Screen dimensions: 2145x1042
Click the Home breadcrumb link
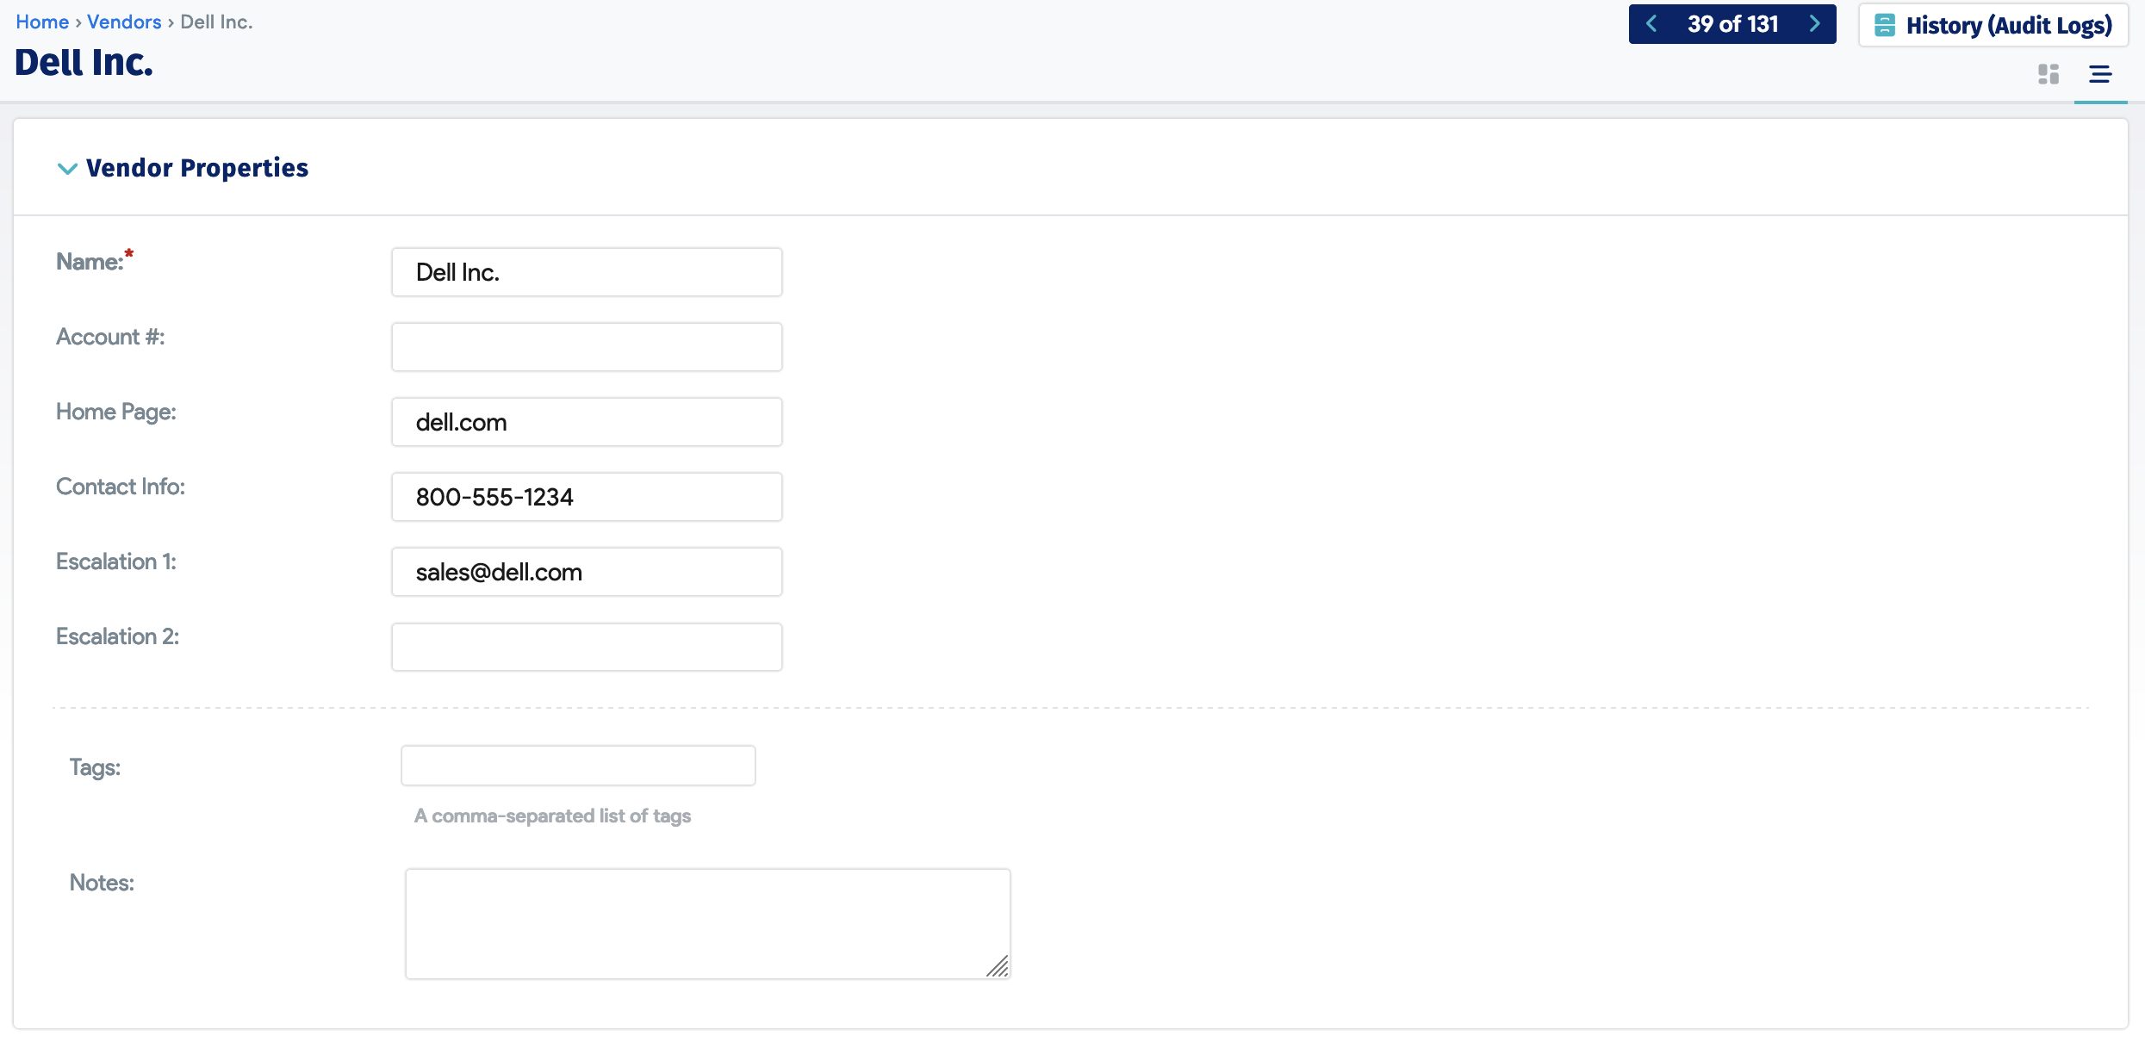(41, 22)
